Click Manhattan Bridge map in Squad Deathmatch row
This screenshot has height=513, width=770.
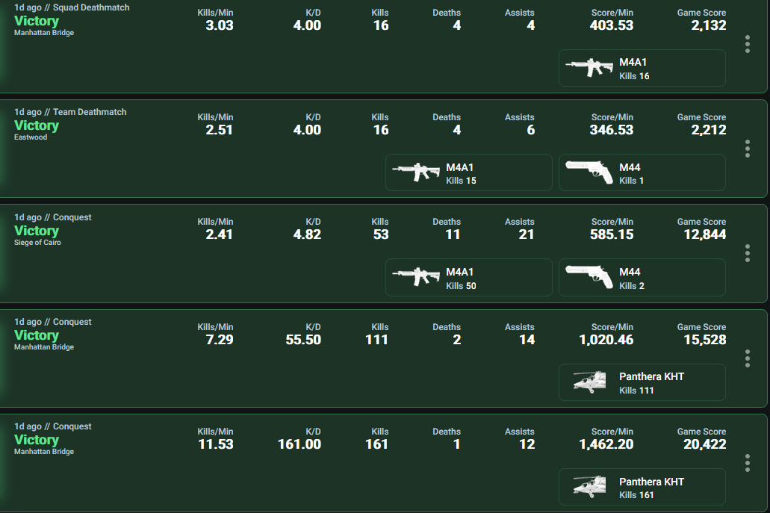44,32
